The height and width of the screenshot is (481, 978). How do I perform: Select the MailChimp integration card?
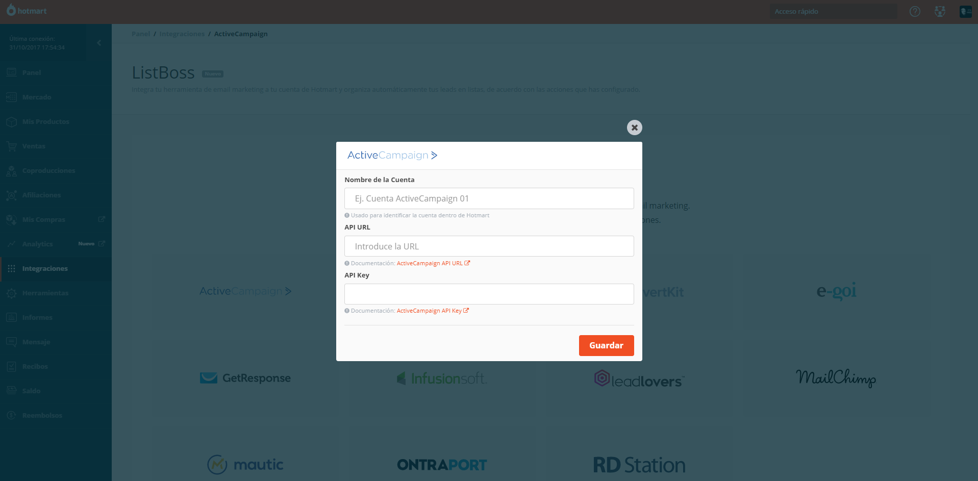tap(836, 378)
